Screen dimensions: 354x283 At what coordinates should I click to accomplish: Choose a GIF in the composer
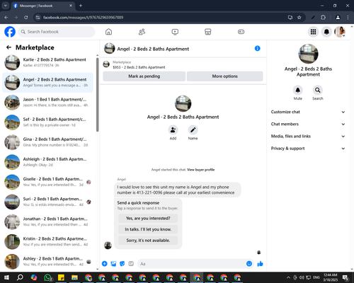131,264
